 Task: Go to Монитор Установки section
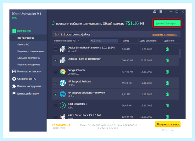pos(29,71)
